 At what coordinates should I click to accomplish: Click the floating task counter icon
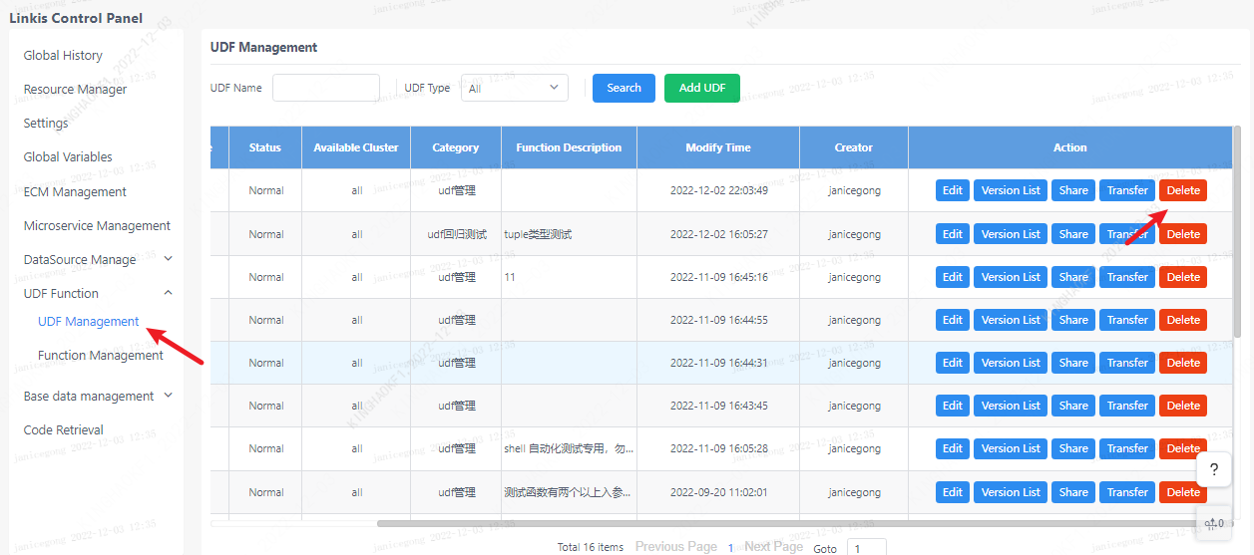point(1213,522)
